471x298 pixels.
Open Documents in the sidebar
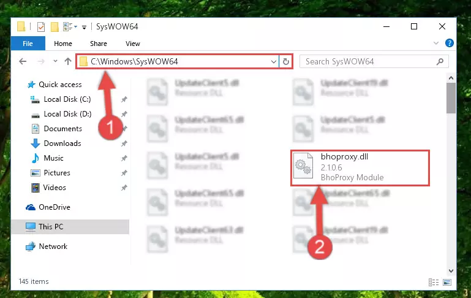point(63,129)
